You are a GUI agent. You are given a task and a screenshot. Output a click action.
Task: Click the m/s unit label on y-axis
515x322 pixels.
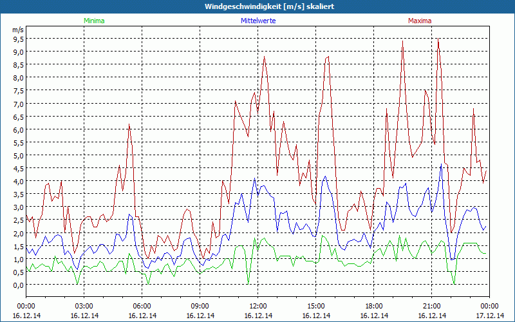pos(18,30)
